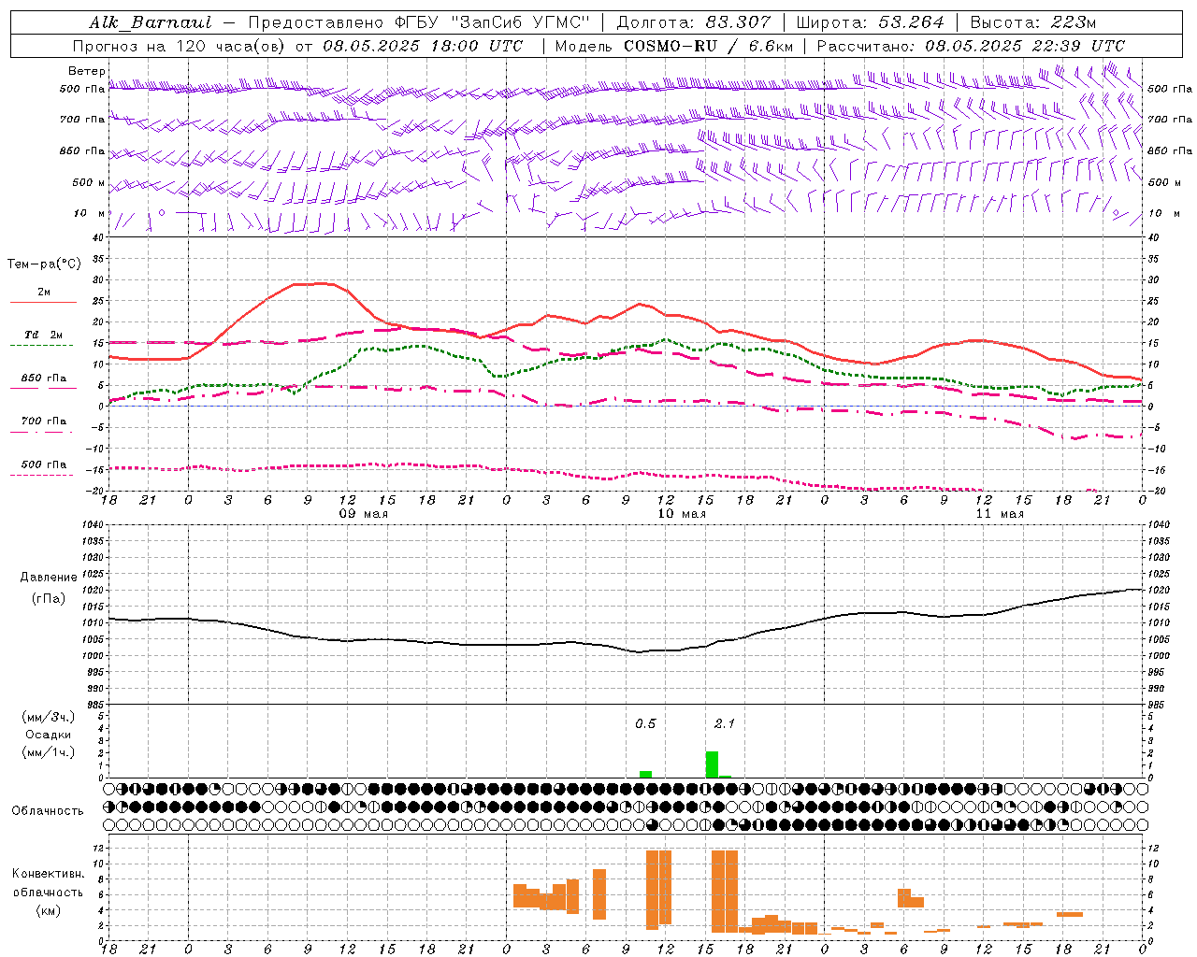Click the 'Высота: 223м' header value
The height and width of the screenshot is (957, 1197).
1032,22
